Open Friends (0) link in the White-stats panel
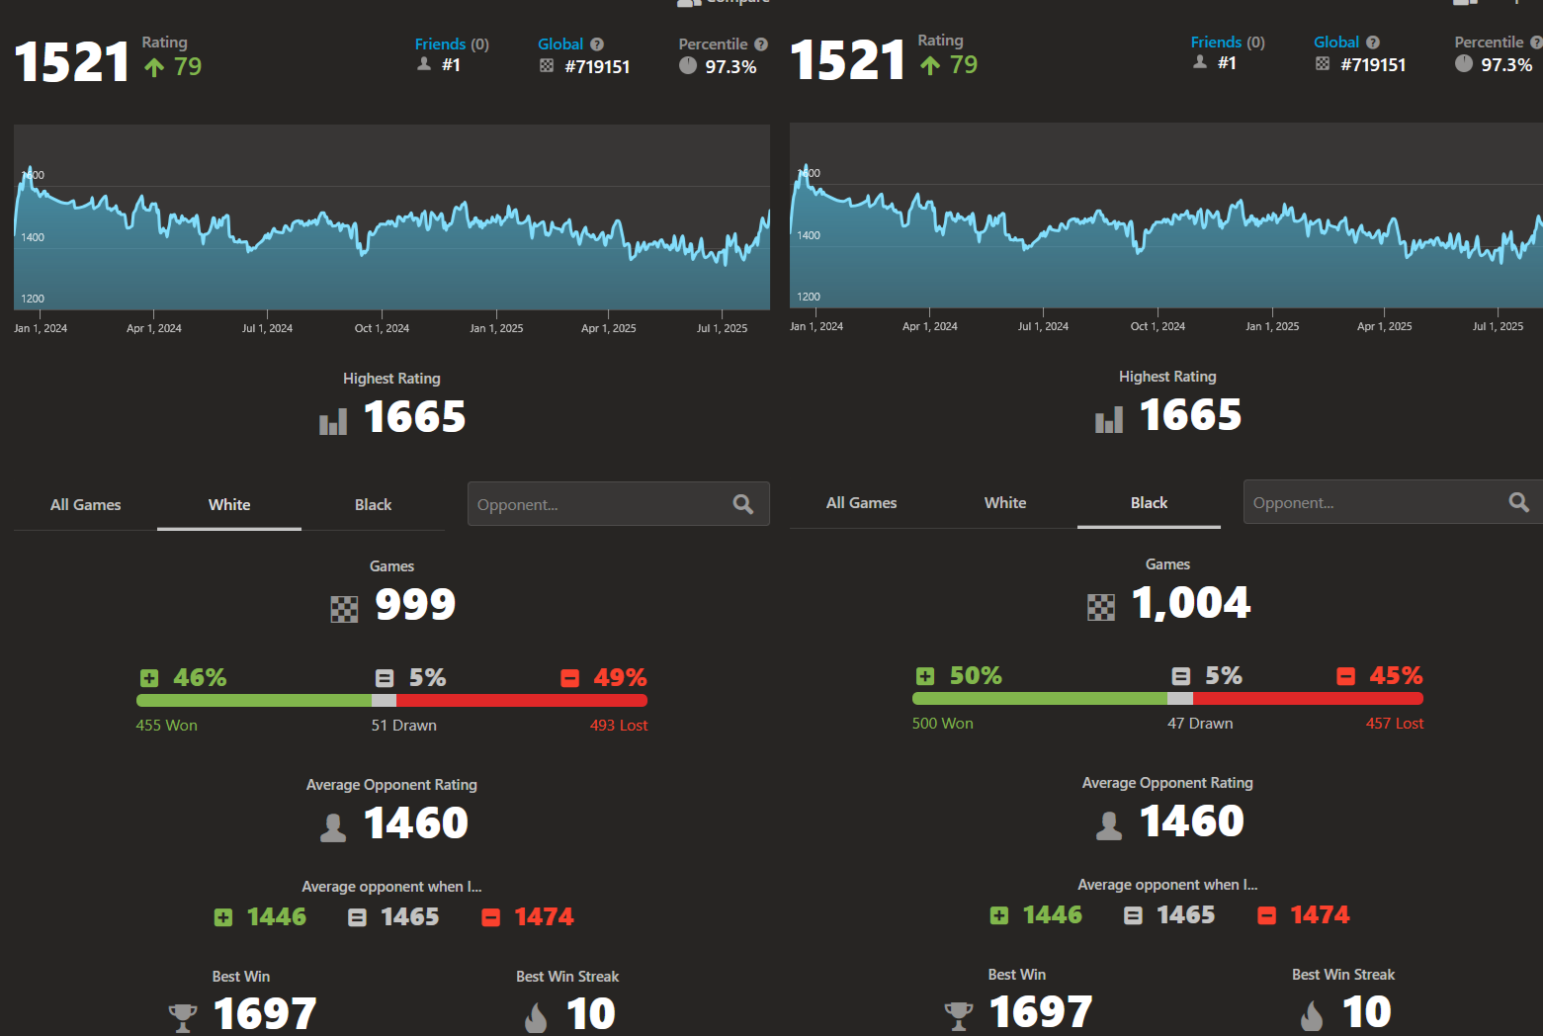 (x=452, y=44)
